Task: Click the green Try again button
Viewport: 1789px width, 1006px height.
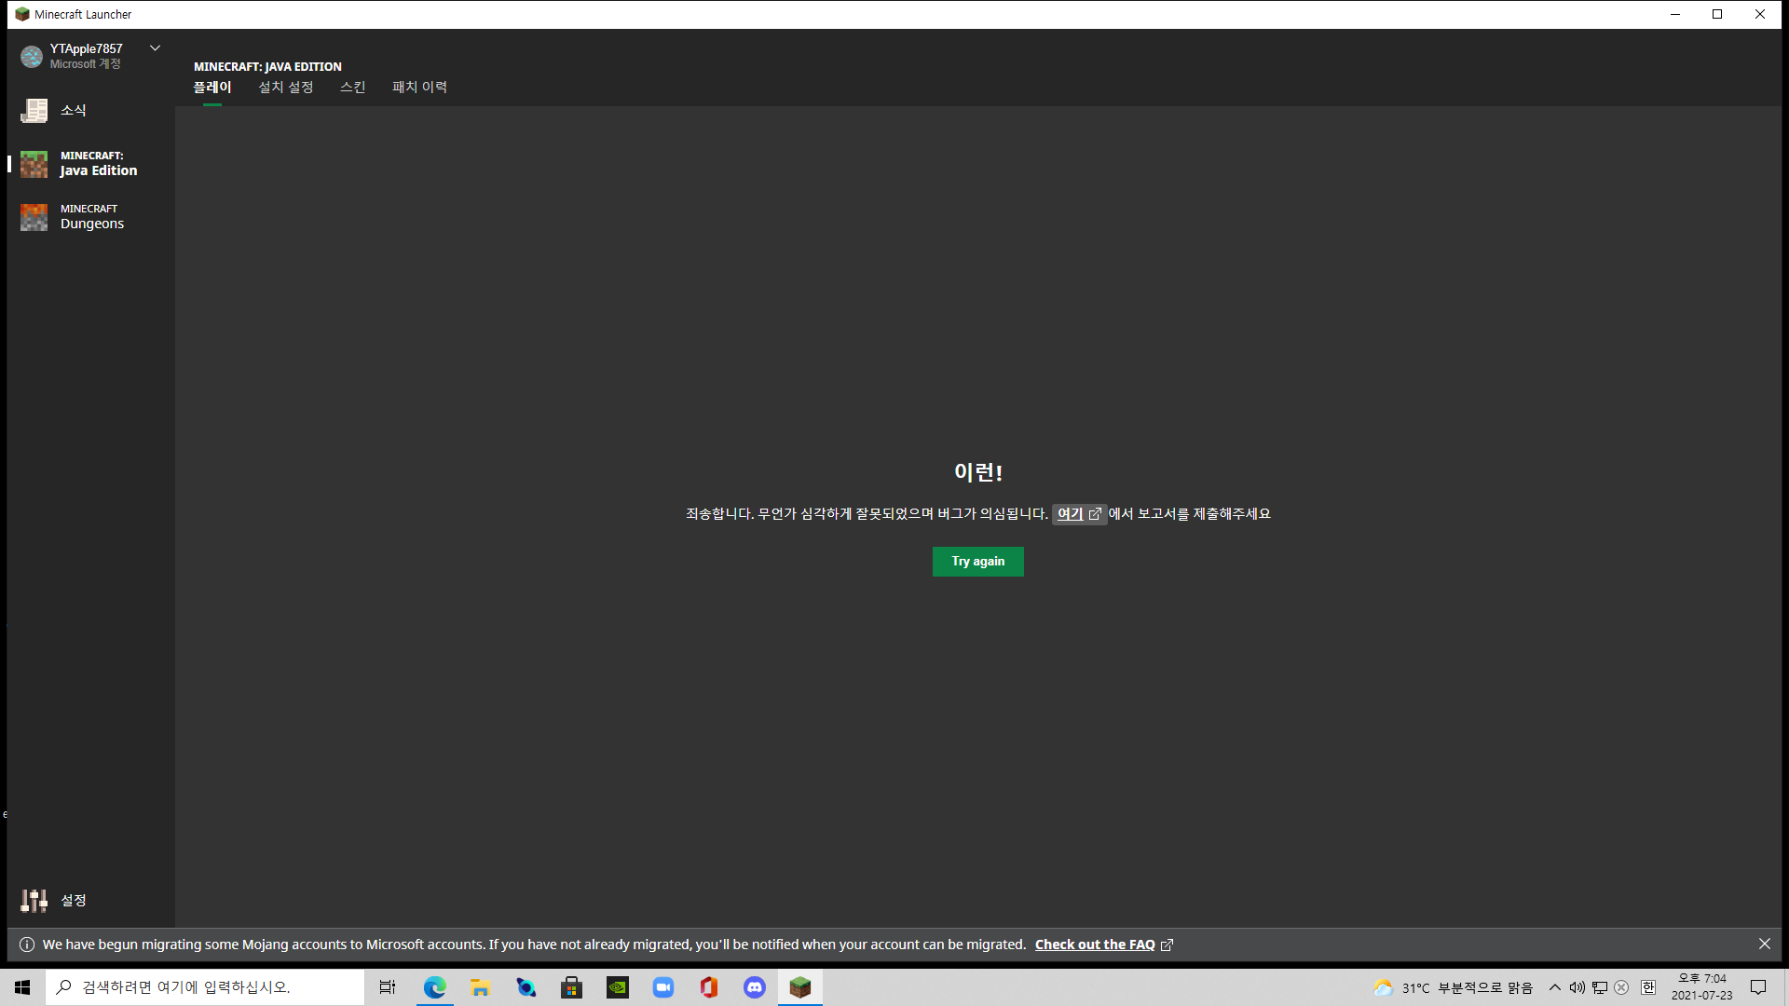Action: (977, 562)
